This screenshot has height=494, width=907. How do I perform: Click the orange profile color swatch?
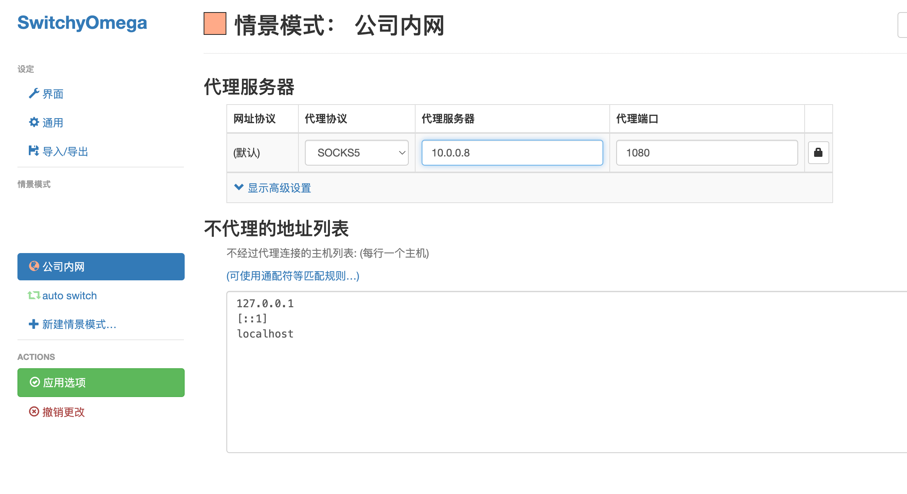click(x=215, y=24)
